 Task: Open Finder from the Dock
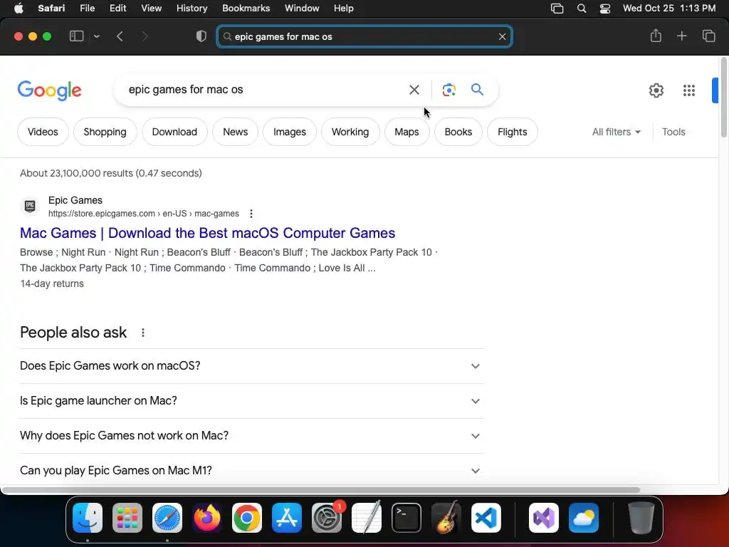click(88, 518)
